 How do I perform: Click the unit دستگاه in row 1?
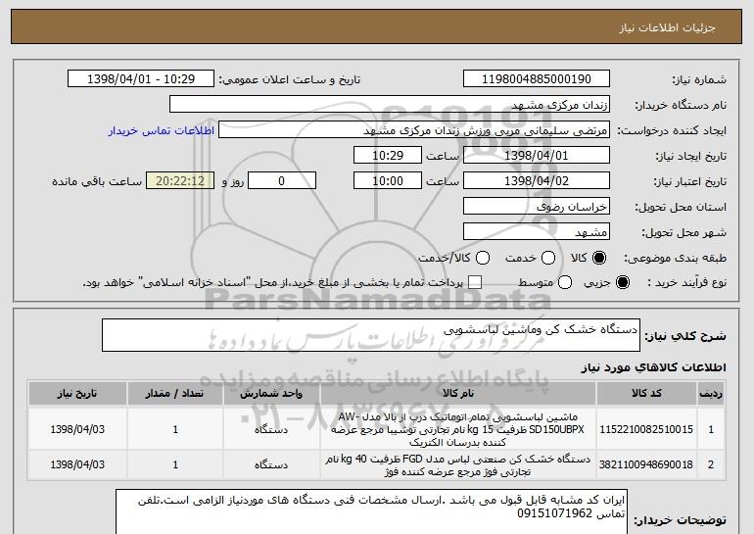[x=271, y=429]
